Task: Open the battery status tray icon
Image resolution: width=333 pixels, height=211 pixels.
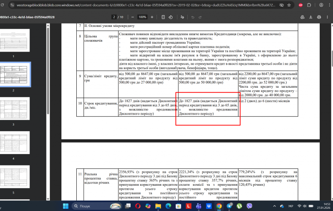Action: [x=311, y=206]
